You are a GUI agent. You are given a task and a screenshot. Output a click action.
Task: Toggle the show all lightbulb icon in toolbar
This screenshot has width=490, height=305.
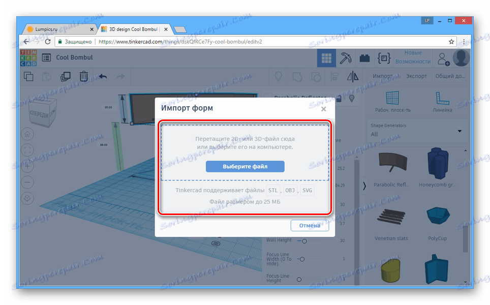[x=278, y=76]
